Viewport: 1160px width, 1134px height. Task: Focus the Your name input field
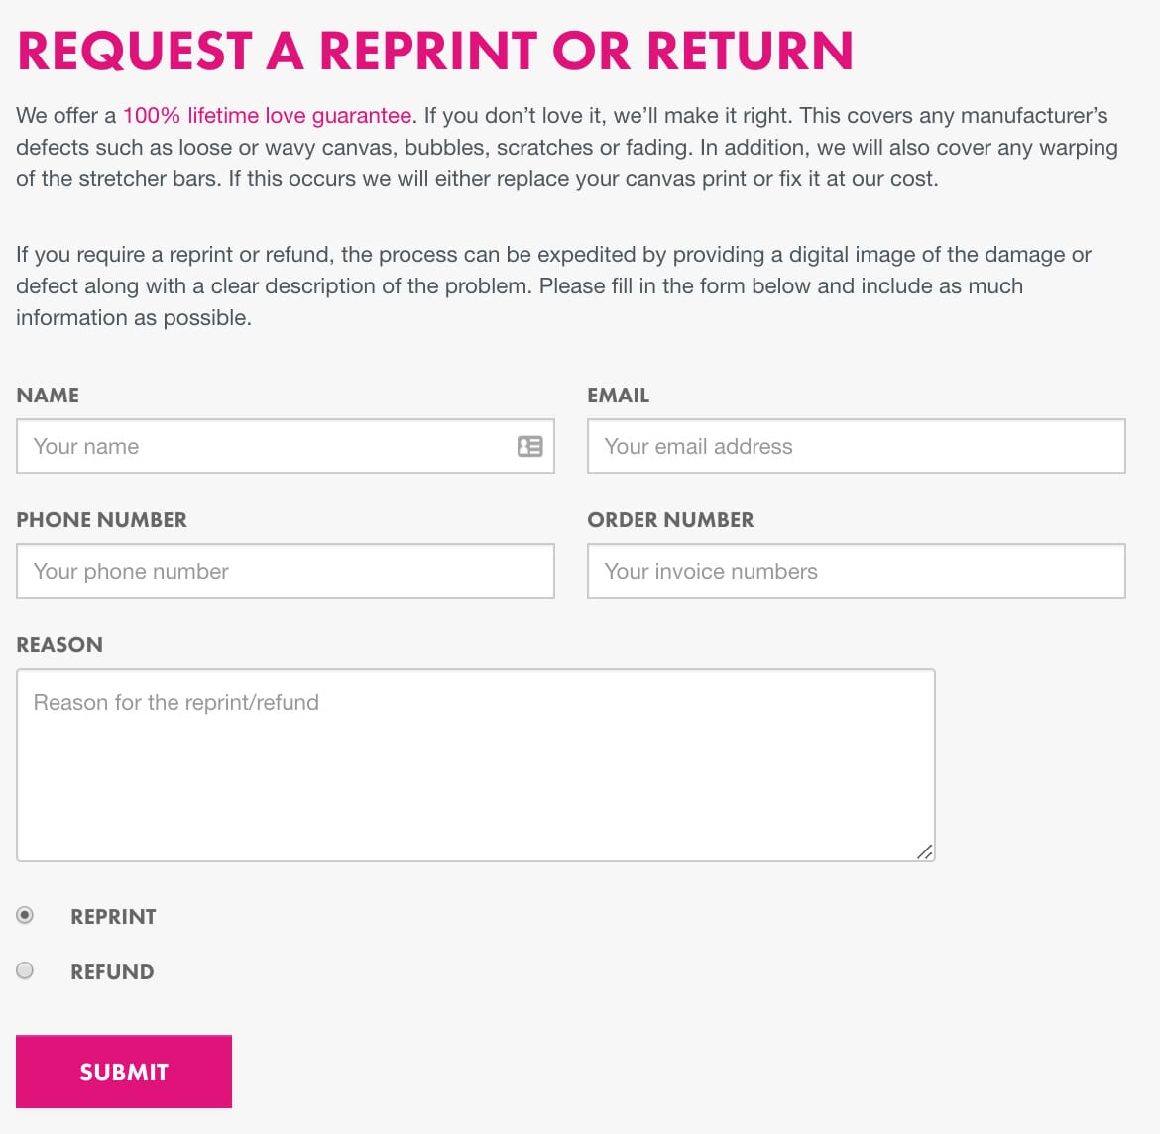pyautogui.click(x=286, y=446)
